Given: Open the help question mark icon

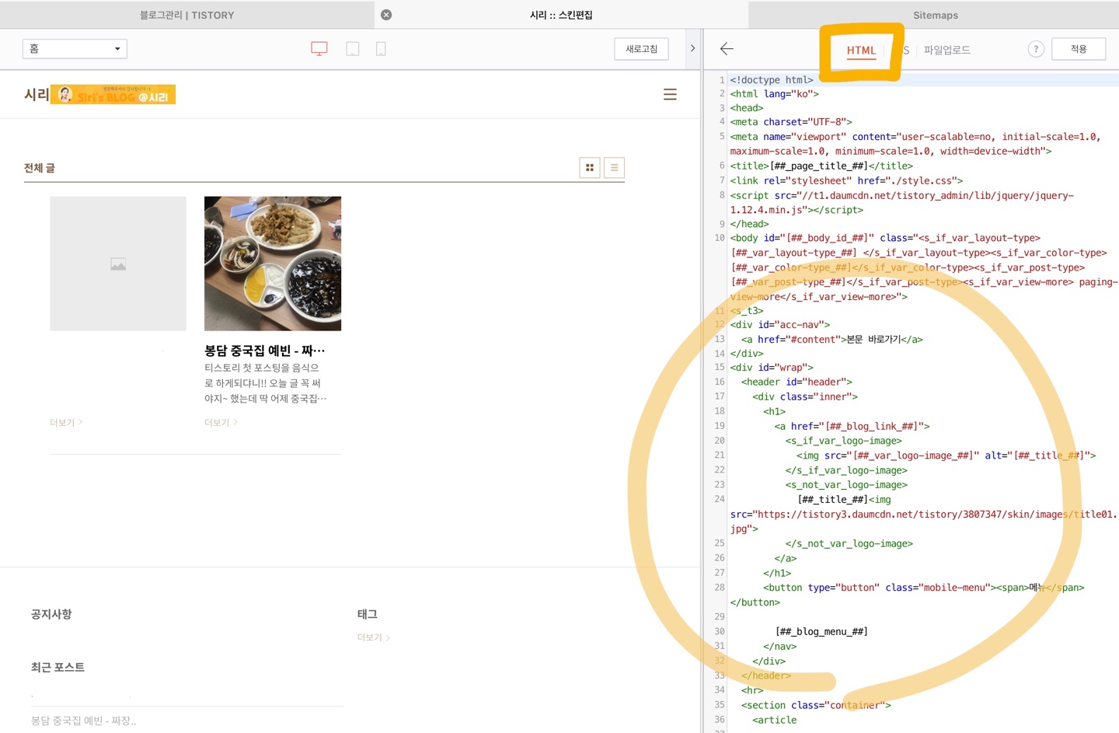Looking at the screenshot, I should (x=1036, y=49).
